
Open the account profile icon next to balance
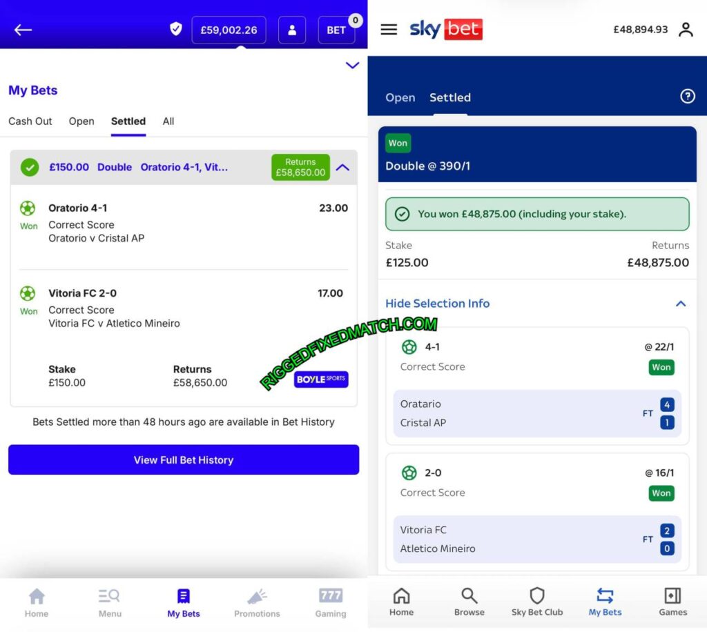point(686,30)
